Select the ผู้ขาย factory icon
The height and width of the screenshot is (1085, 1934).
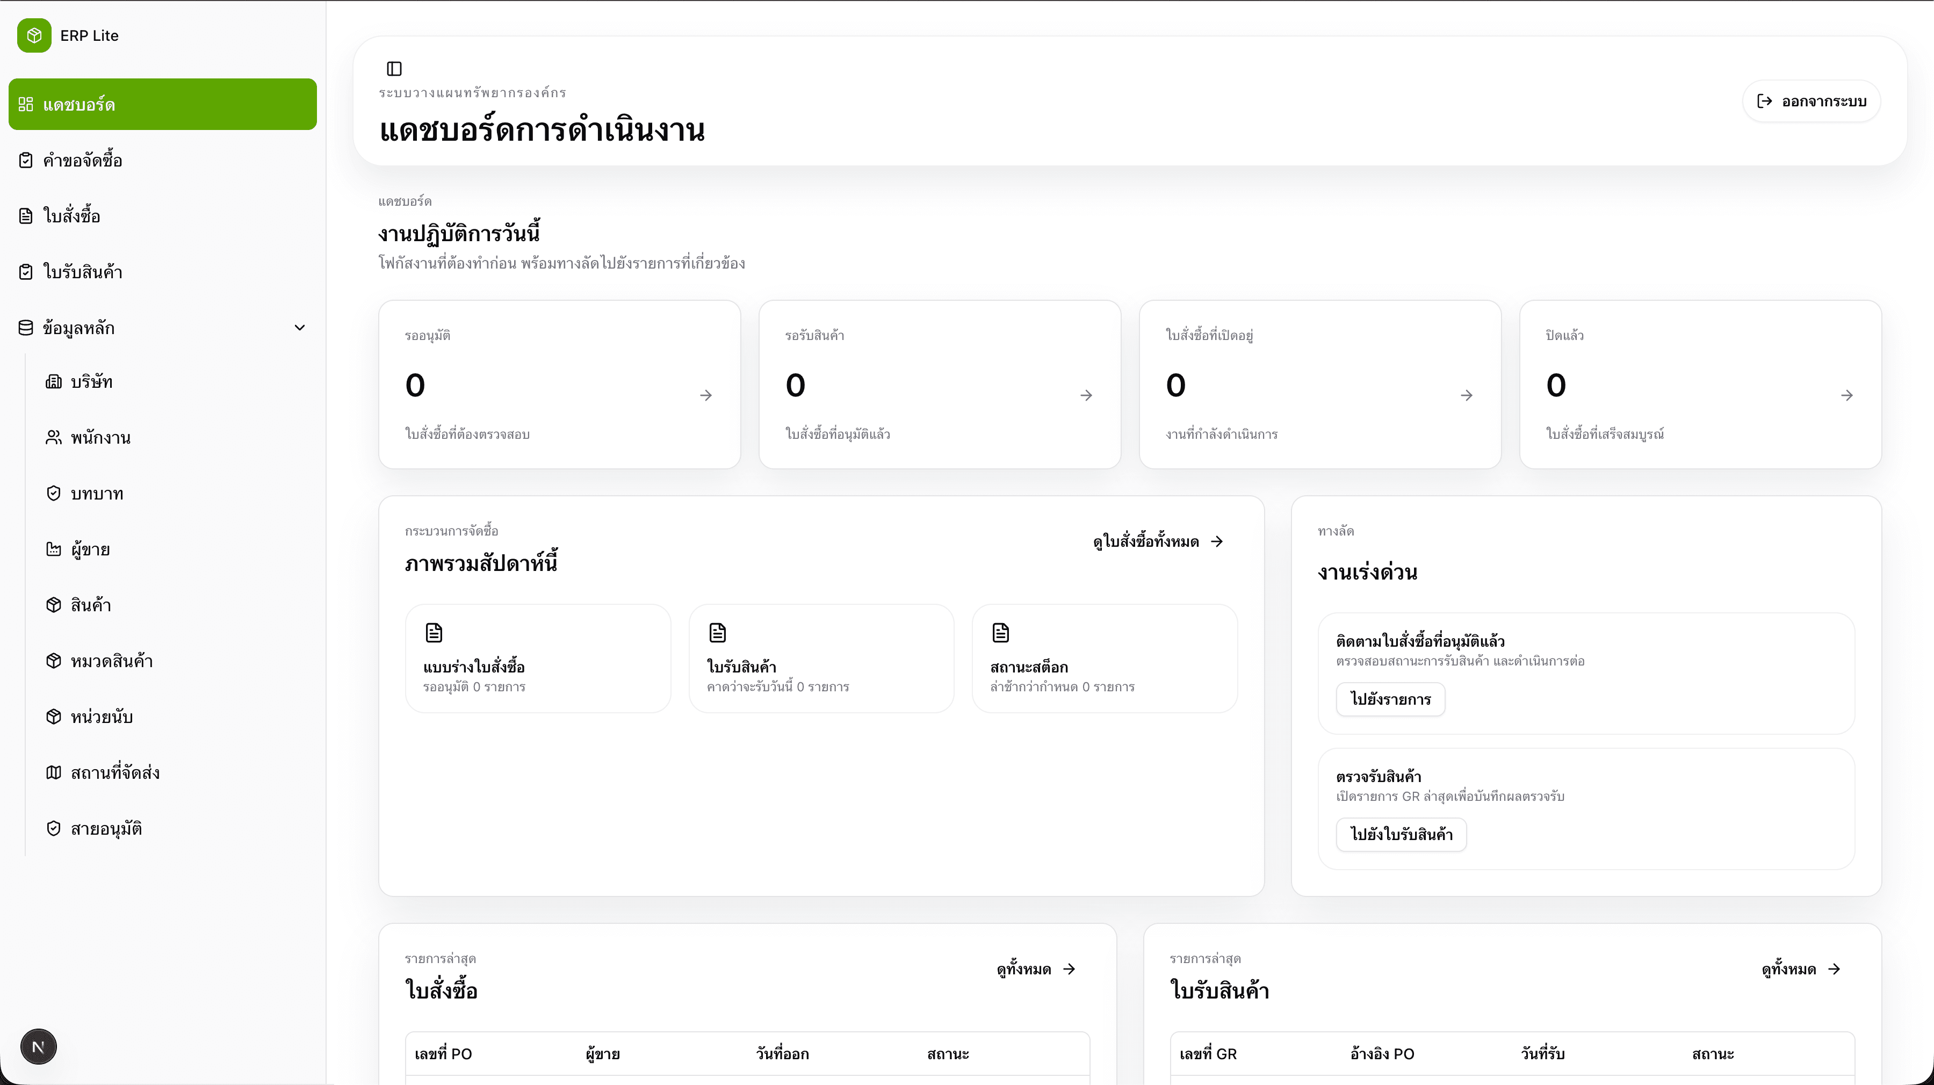pos(53,549)
